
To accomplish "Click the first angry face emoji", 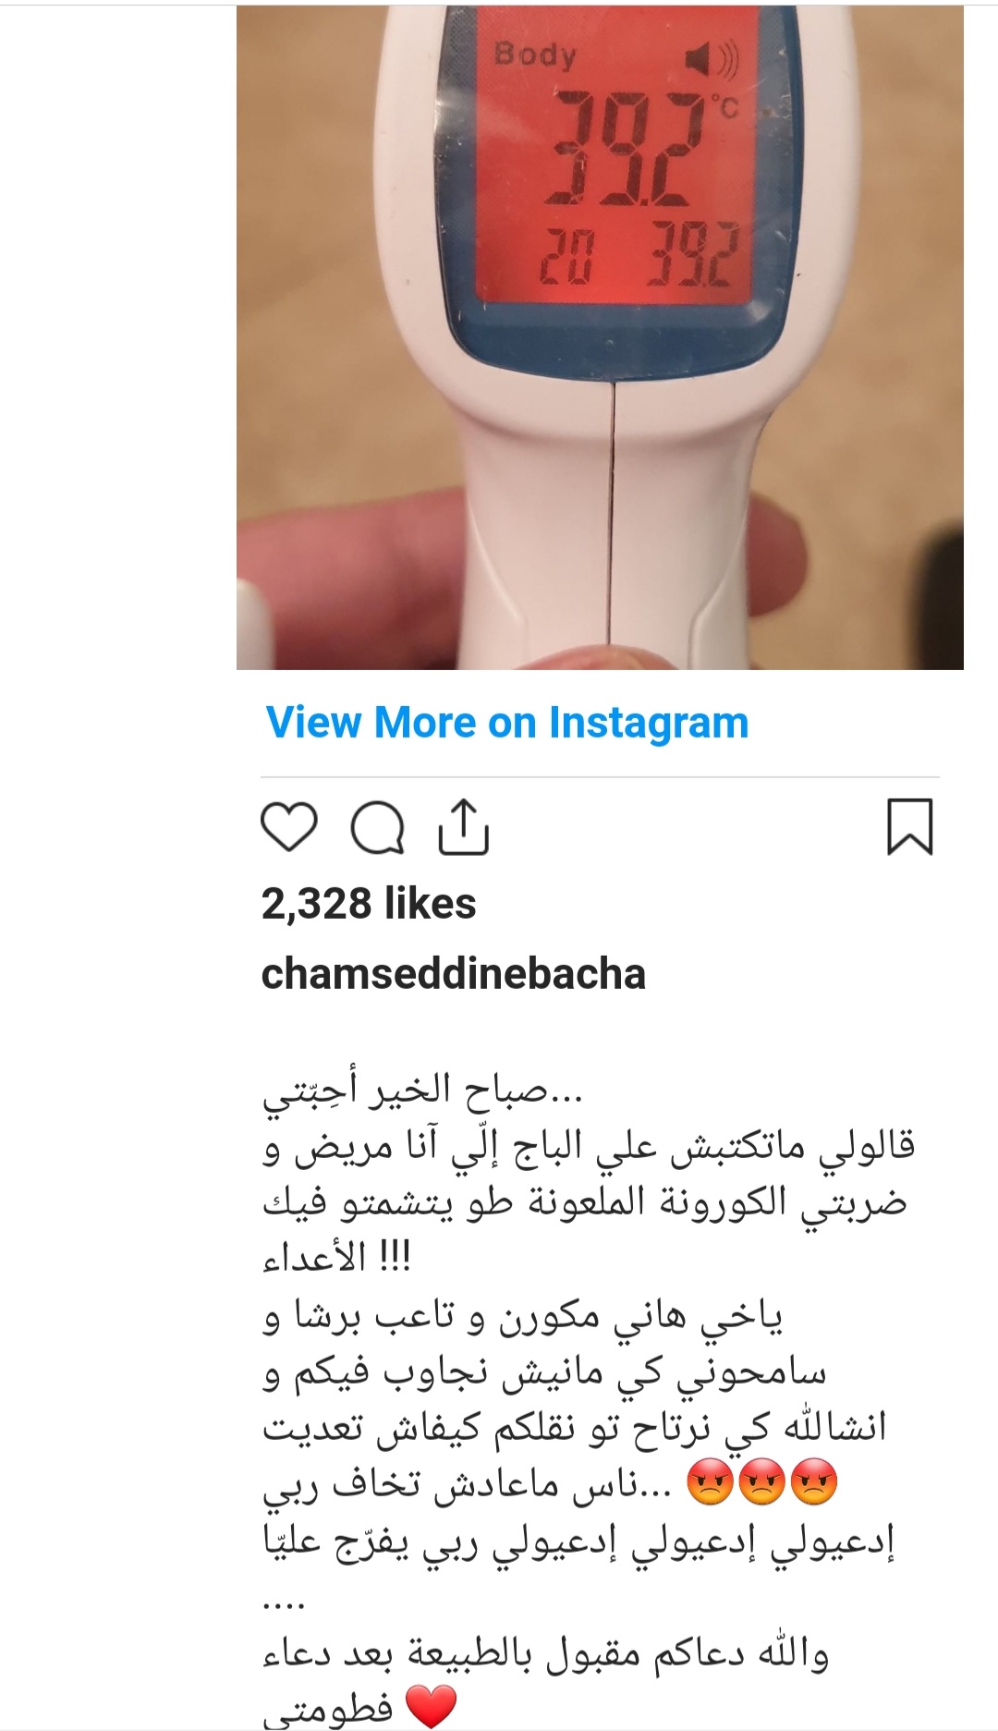I will 710,1482.
